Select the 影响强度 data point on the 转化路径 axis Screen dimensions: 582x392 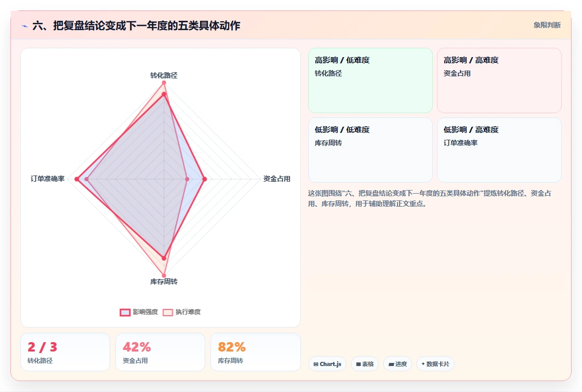click(x=164, y=95)
